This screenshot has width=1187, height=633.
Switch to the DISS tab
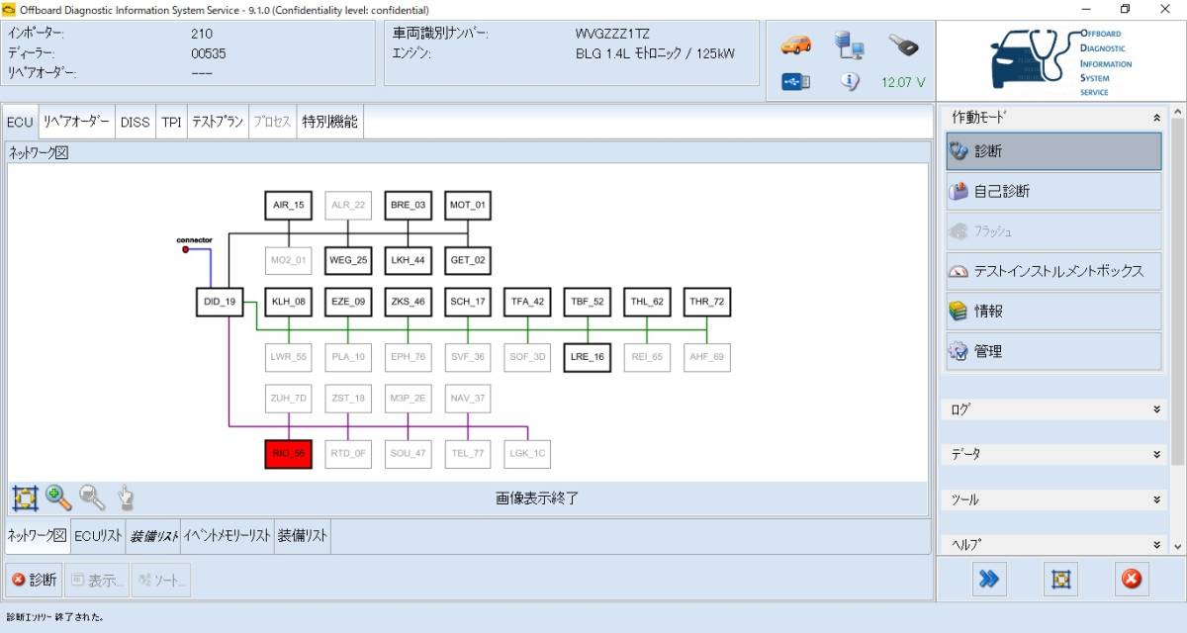click(x=135, y=123)
